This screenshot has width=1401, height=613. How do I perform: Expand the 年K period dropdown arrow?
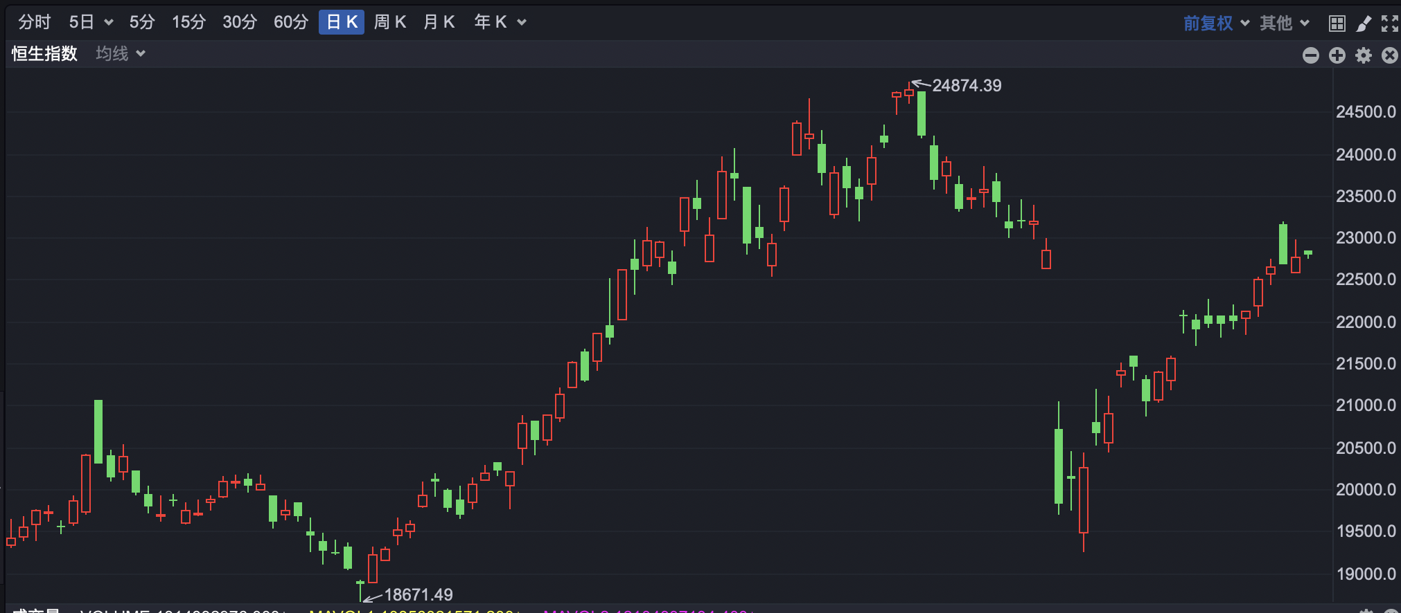pyautogui.click(x=522, y=23)
